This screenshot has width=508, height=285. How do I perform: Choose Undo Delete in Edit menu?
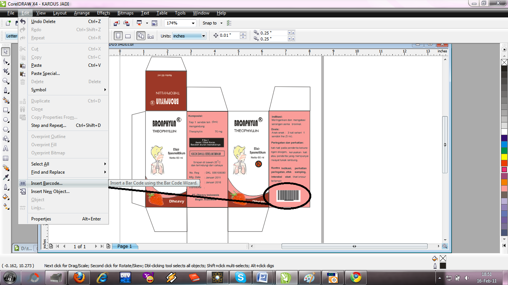coord(64,22)
